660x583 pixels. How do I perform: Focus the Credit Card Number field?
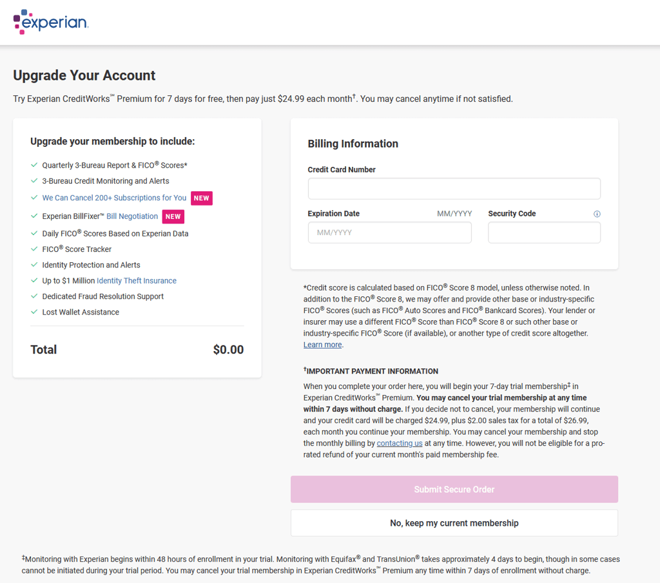(454, 189)
